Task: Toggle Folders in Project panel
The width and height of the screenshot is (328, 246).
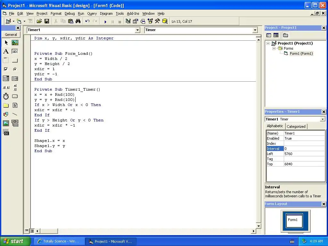Action: pyautogui.click(x=285, y=35)
